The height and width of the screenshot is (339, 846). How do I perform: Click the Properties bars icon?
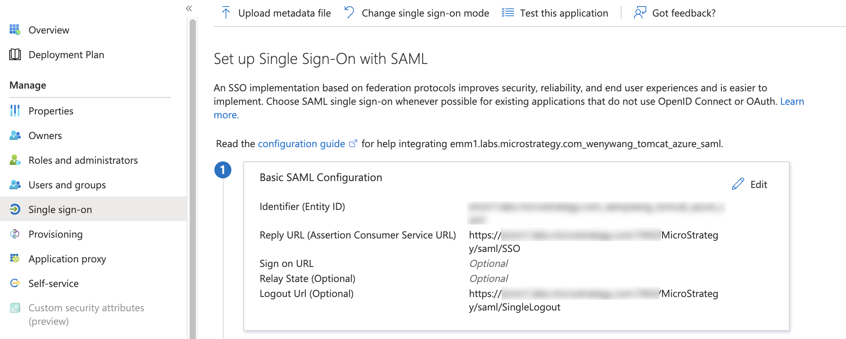(15, 111)
